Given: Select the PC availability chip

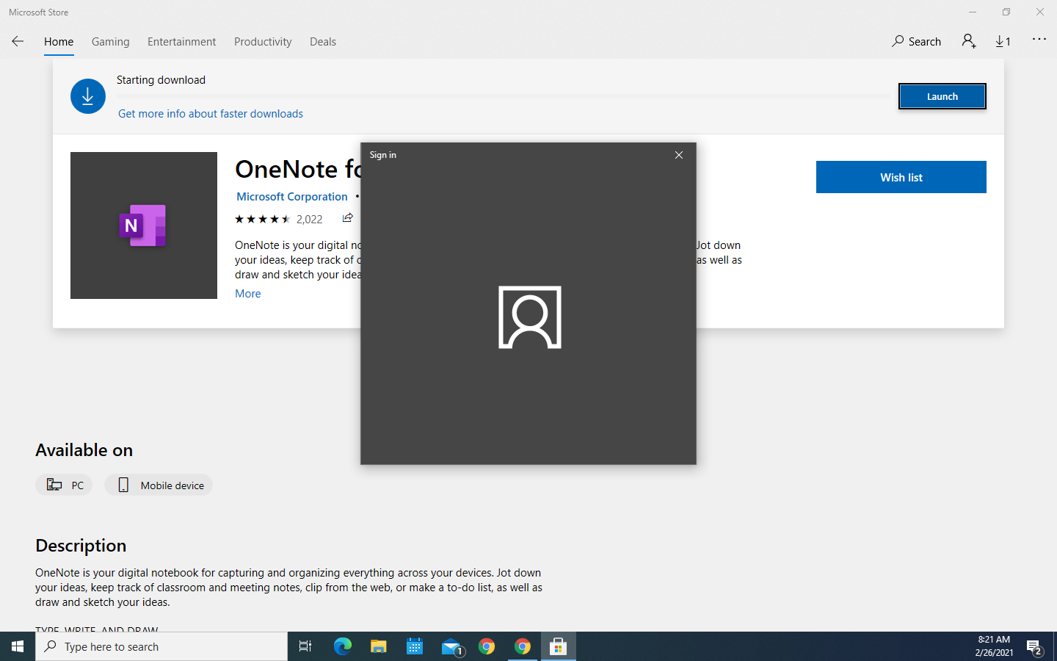Looking at the screenshot, I should pyautogui.click(x=64, y=485).
